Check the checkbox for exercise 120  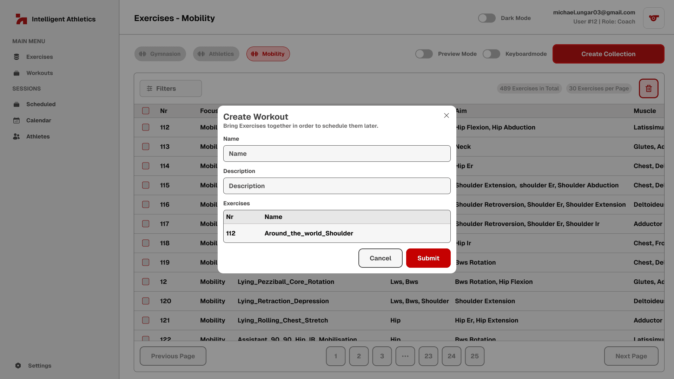click(x=146, y=301)
